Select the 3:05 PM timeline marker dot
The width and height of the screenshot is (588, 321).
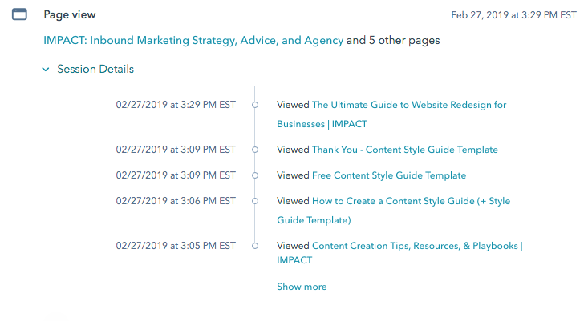(x=255, y=246)
